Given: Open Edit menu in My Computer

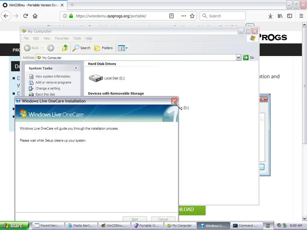Looking at the screenshot, I should [36, 38].
